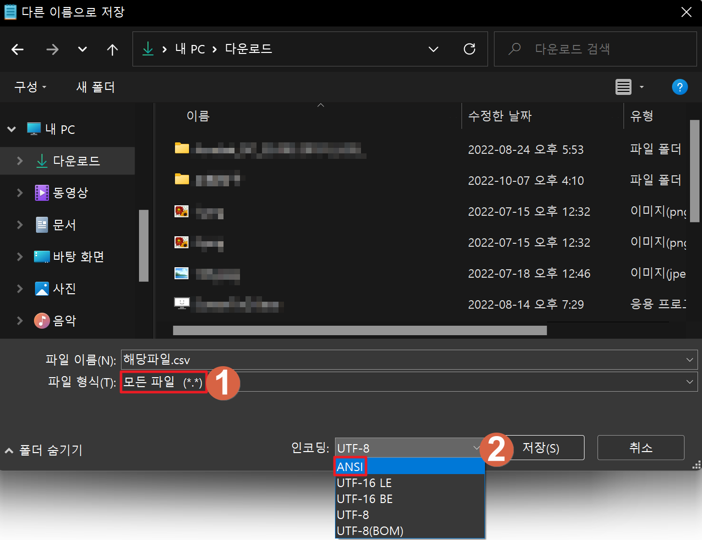
Task: Expand the 바탕 화면 tree node
Action: coord(20,257)
